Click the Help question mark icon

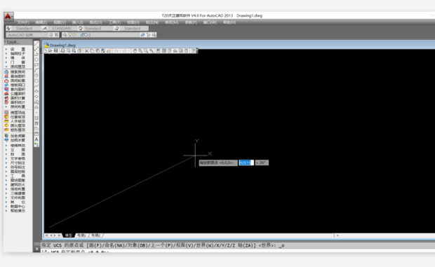tap(194, 50)
